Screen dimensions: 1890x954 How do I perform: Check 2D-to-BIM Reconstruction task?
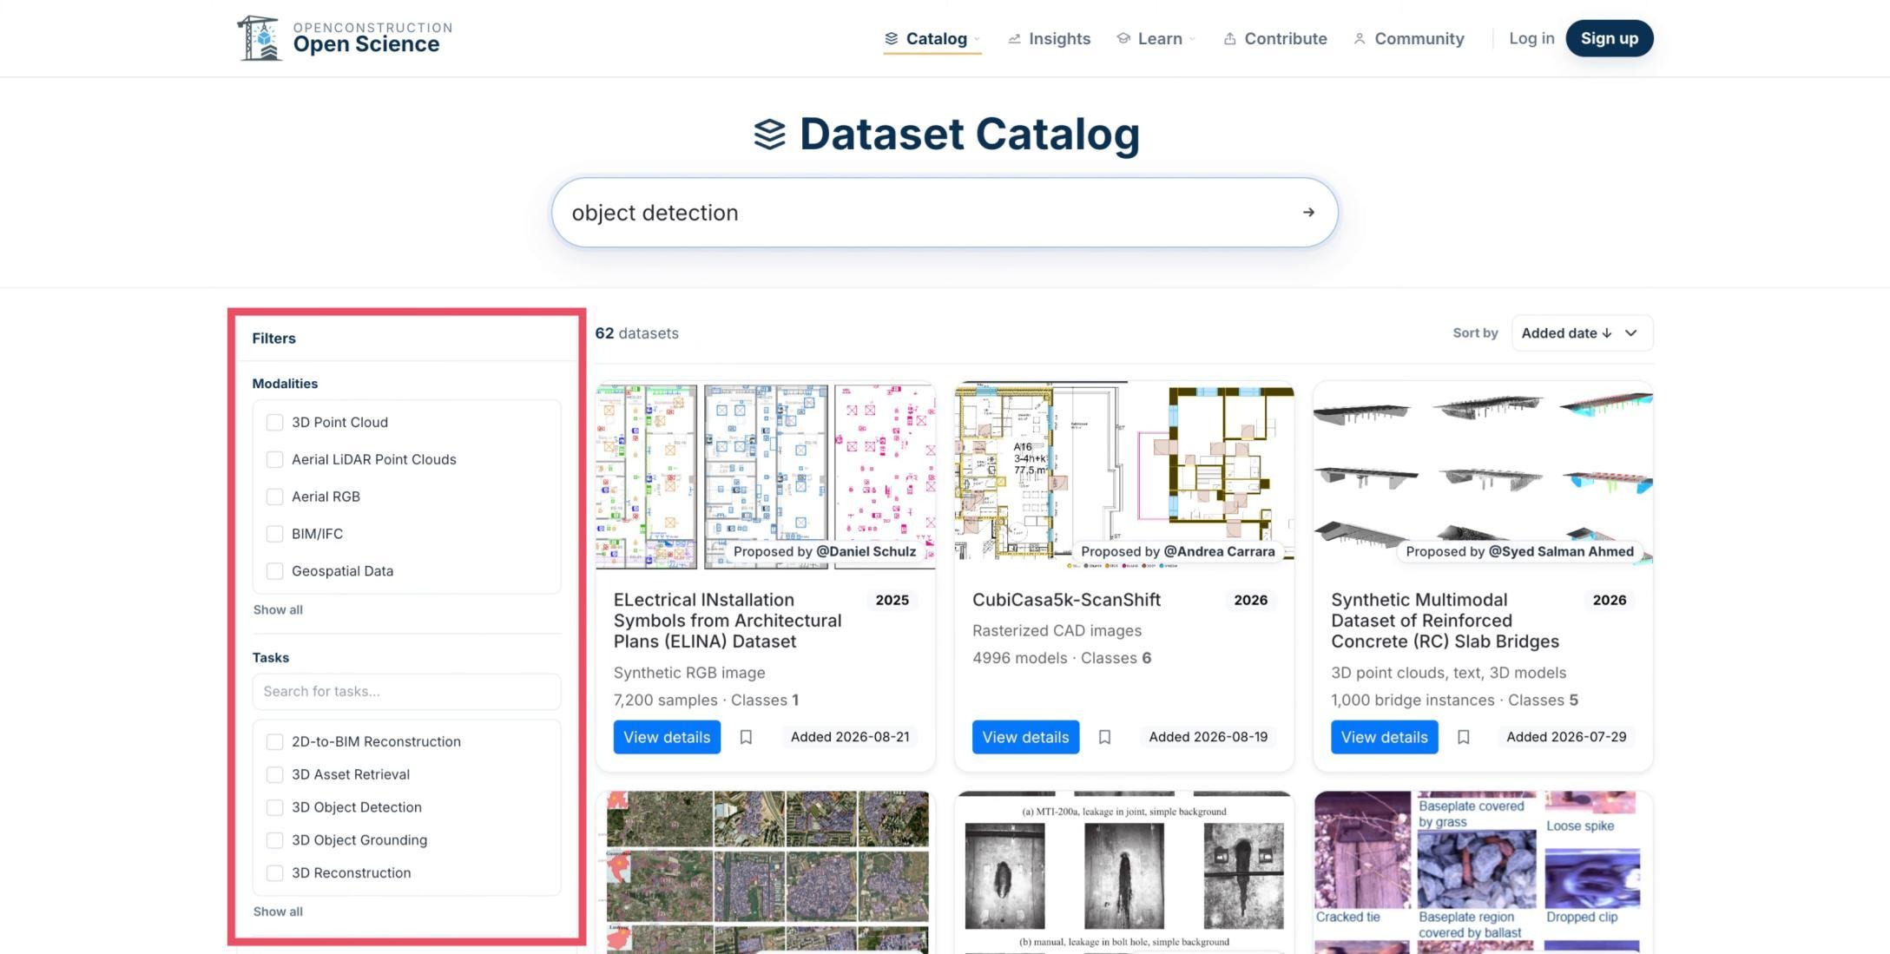point(274,741)
